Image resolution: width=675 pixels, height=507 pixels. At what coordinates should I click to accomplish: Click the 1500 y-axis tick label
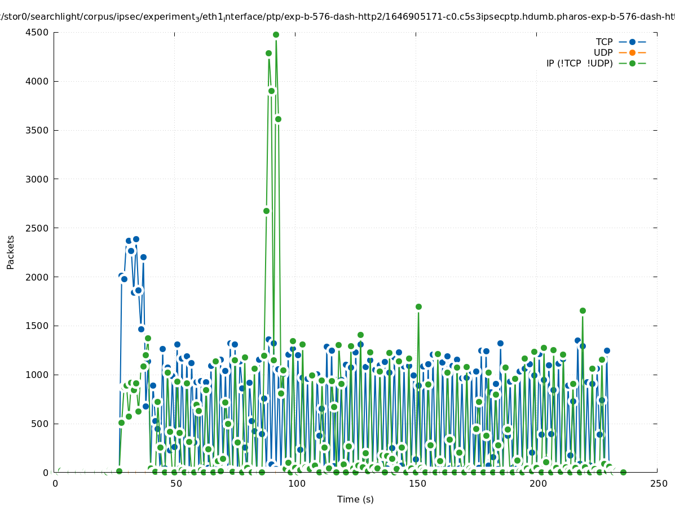tap(37, 326)
